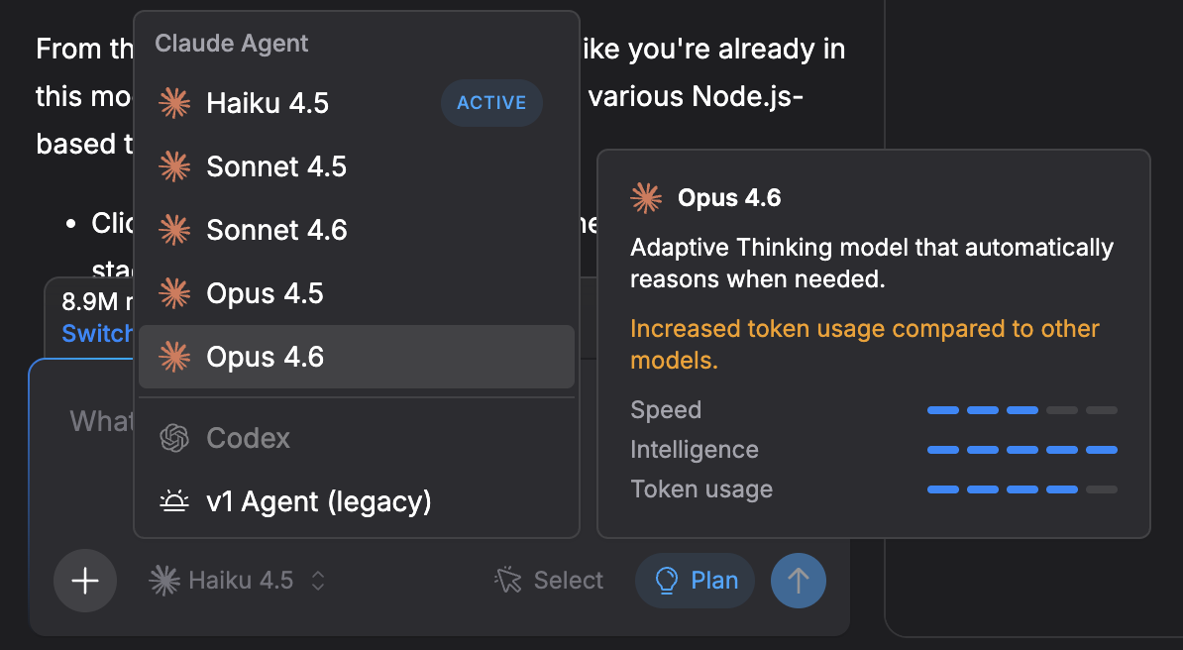Toggle Plan mode on

click(694, 580)
